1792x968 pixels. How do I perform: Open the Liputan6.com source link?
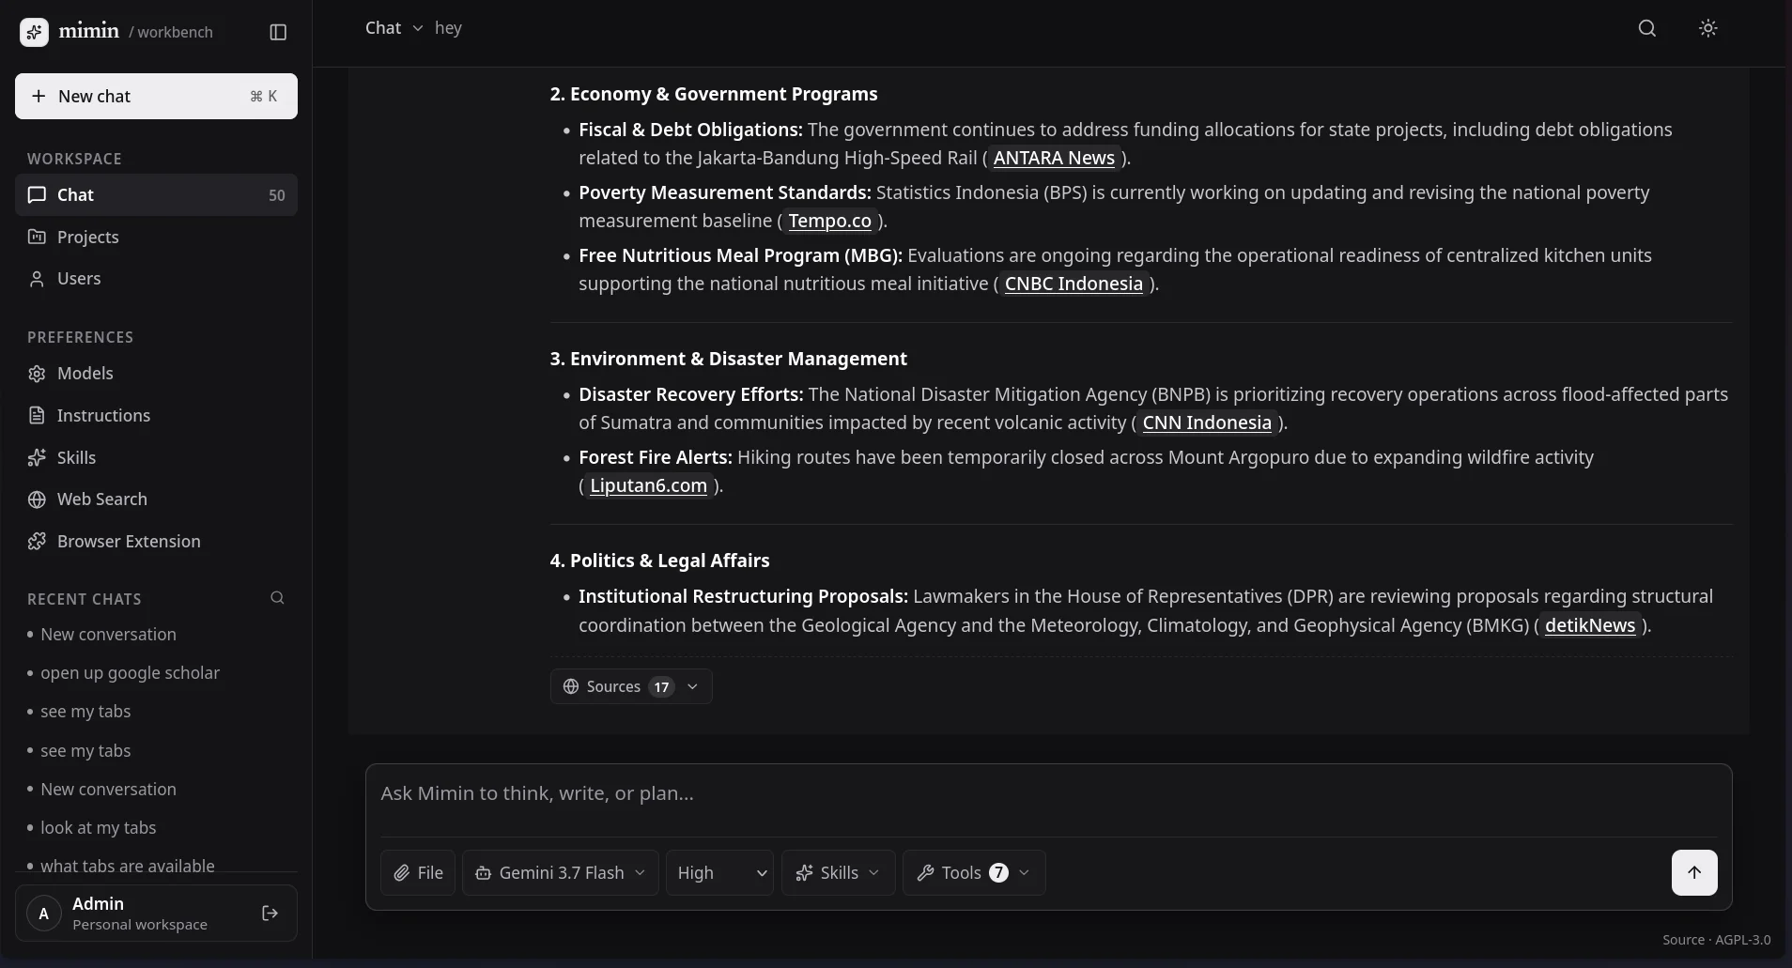(648, 485)
